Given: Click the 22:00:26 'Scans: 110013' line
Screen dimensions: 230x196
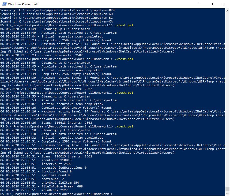Looking at the screenshot, I should (46, 123).
